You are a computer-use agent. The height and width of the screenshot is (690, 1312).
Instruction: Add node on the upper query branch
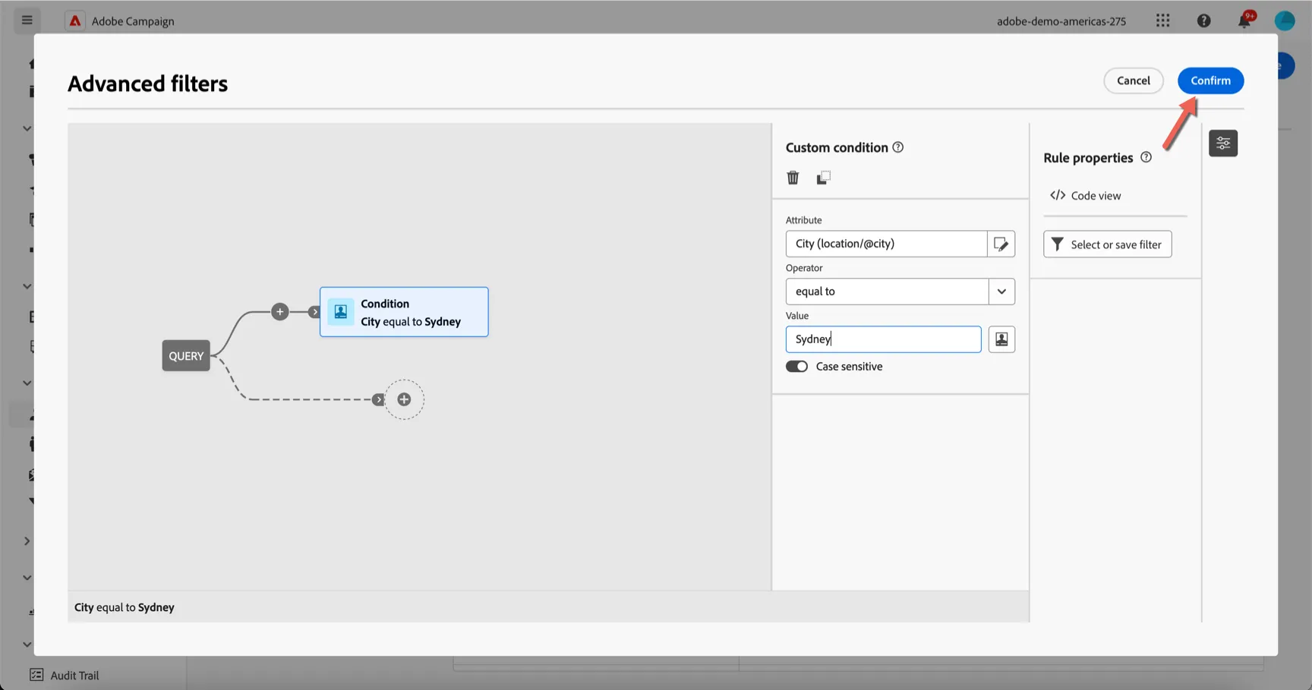click(x=280, y=312)
